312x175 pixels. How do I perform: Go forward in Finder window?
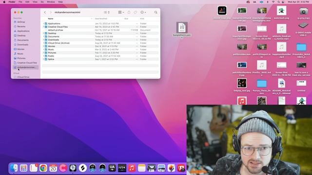click(x=51, y=12)
